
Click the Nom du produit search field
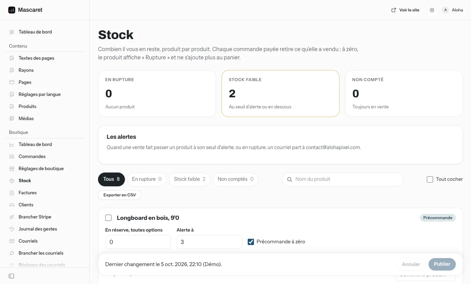click(343, 179)
